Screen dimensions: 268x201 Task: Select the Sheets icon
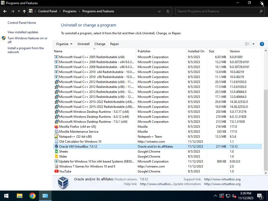[56, 152]
